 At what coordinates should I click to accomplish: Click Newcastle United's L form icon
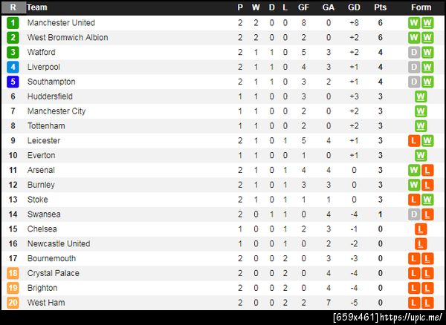(421, 244)
